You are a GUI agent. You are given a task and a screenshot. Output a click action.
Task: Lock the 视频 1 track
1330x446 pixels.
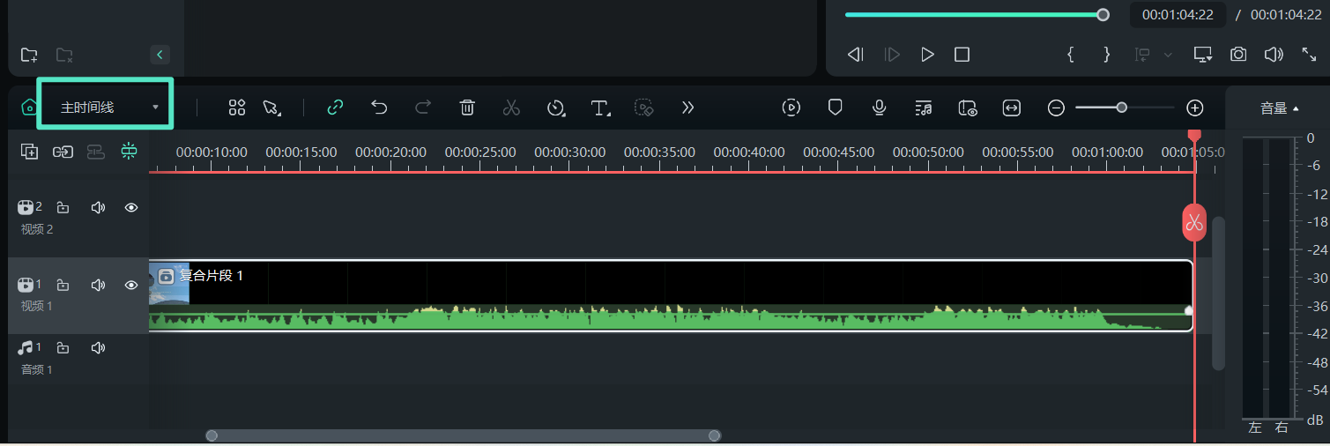click(x=63, y=285)
